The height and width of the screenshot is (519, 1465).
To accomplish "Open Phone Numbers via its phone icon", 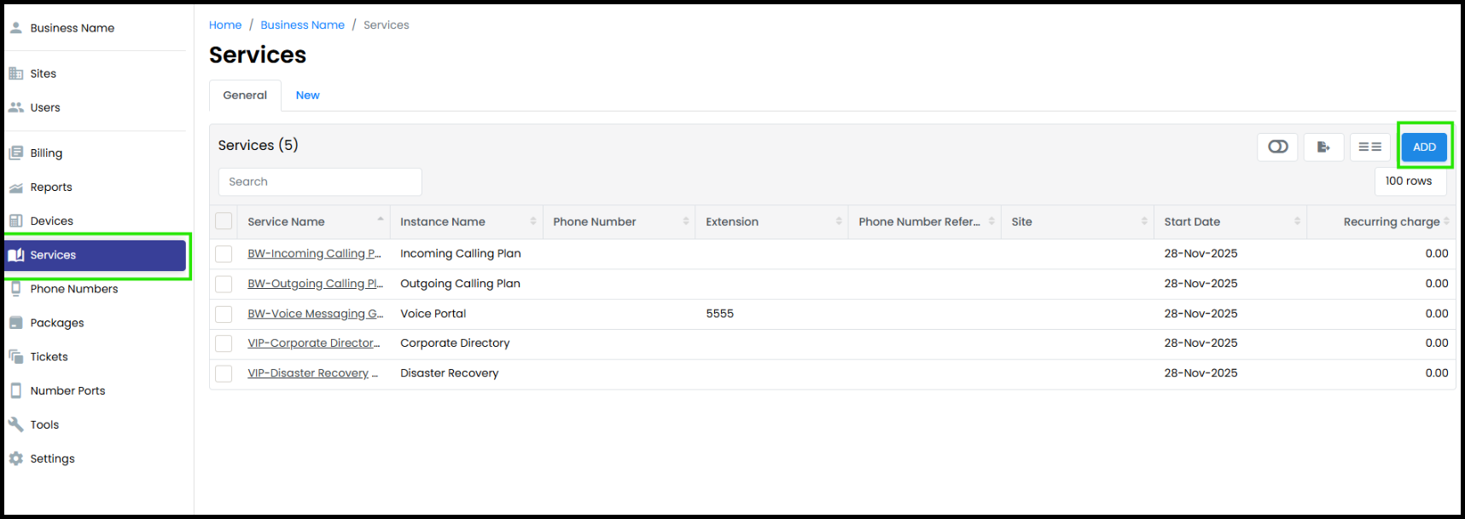I will point(15,289).
